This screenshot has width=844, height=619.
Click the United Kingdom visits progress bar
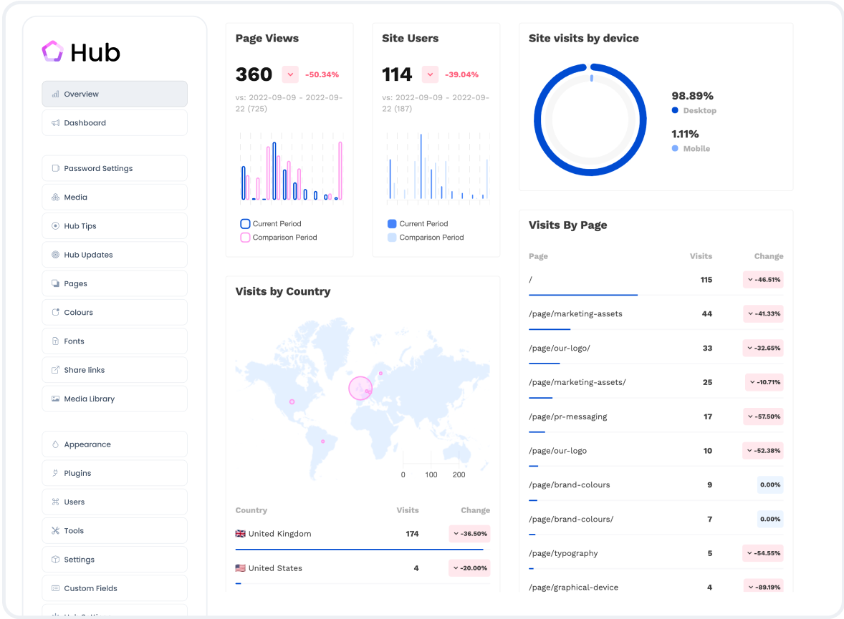click(x=359, y=549)
